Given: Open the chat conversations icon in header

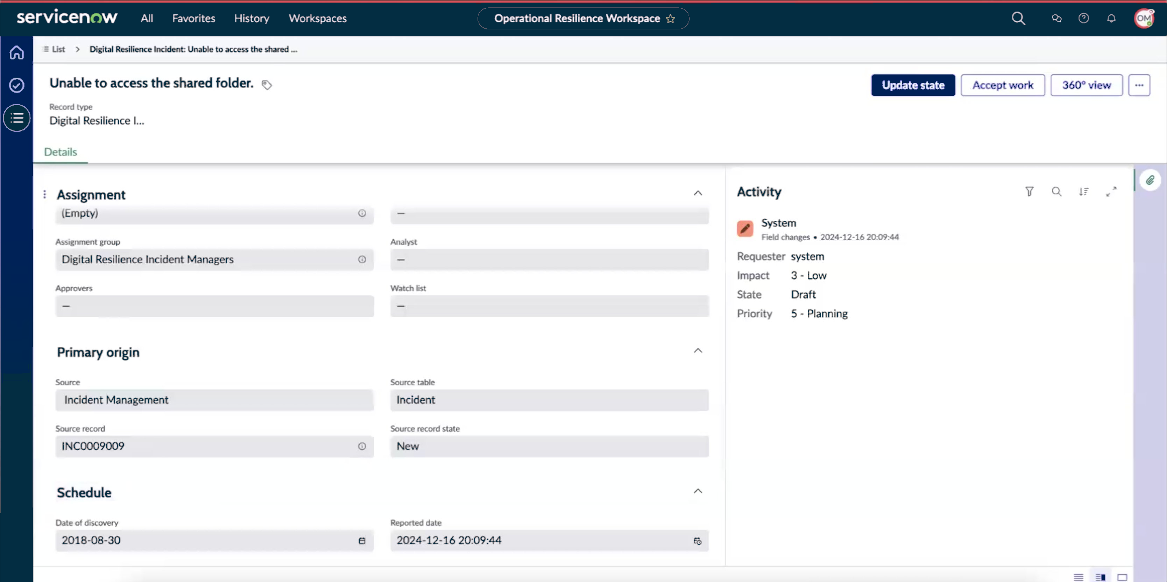Looking at the screenshot, I should (1056, 18).
